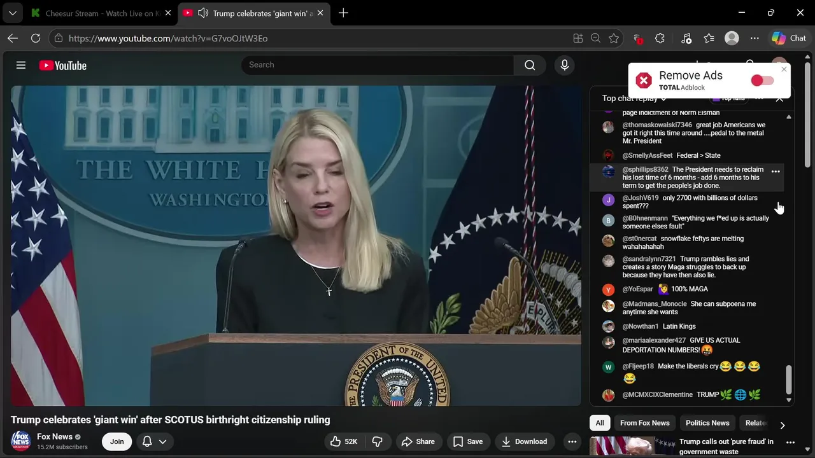Go to the YouTube home logo

click(62, 66)
